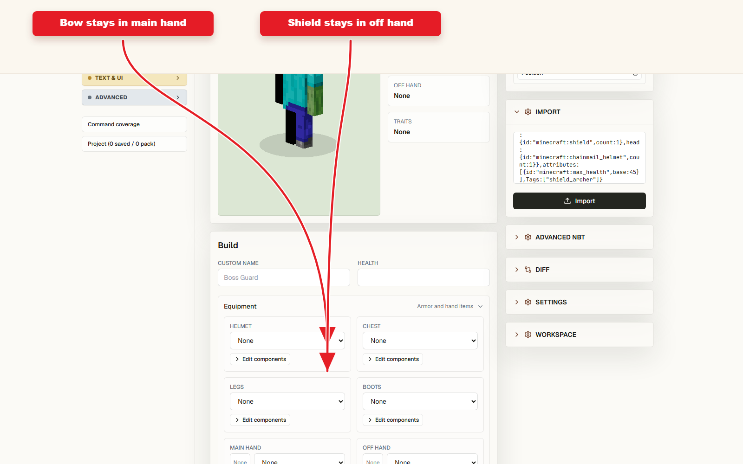Open the ADVANCED sidebar category
743x464 pixels.
pyautogui.click(x=134, y=97)
